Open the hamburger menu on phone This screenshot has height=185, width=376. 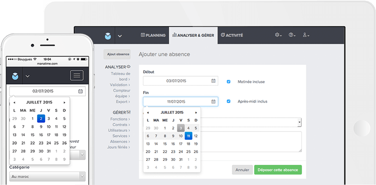(x=77, y=76)
